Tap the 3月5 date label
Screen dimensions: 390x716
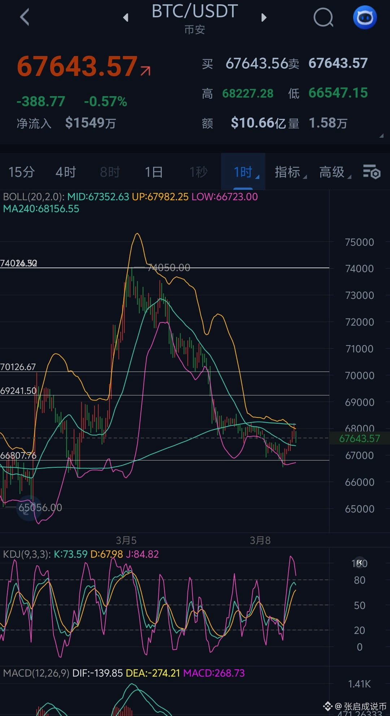coord(126,541)
